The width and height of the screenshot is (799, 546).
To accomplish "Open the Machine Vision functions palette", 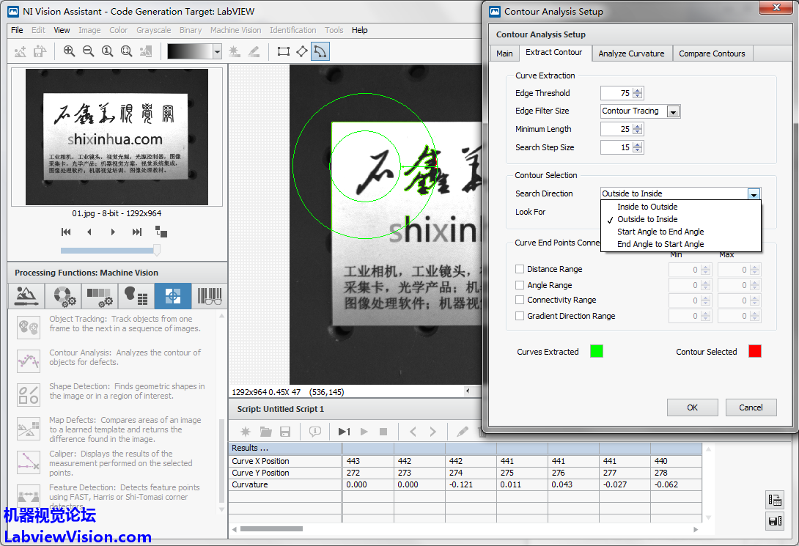I will coord(173,296).
